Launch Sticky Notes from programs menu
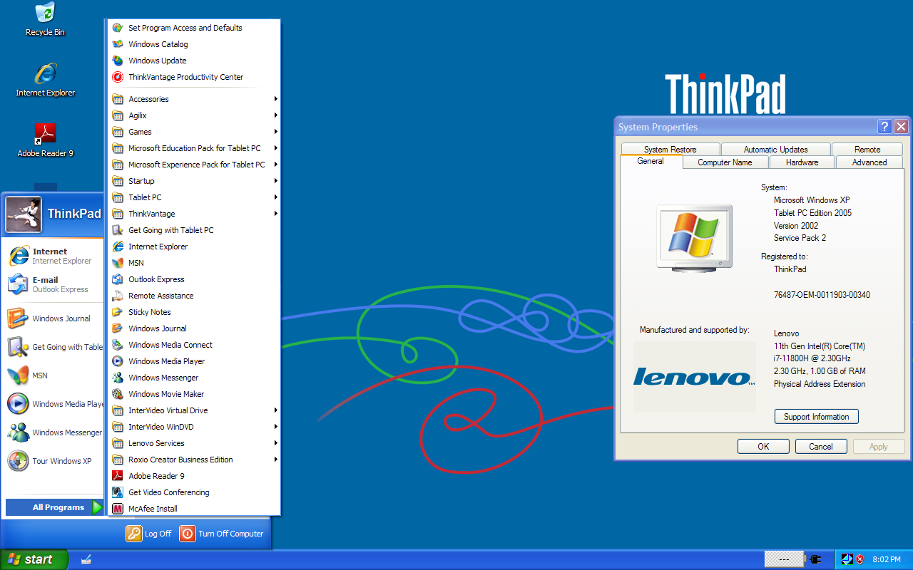 click(149, 312)
